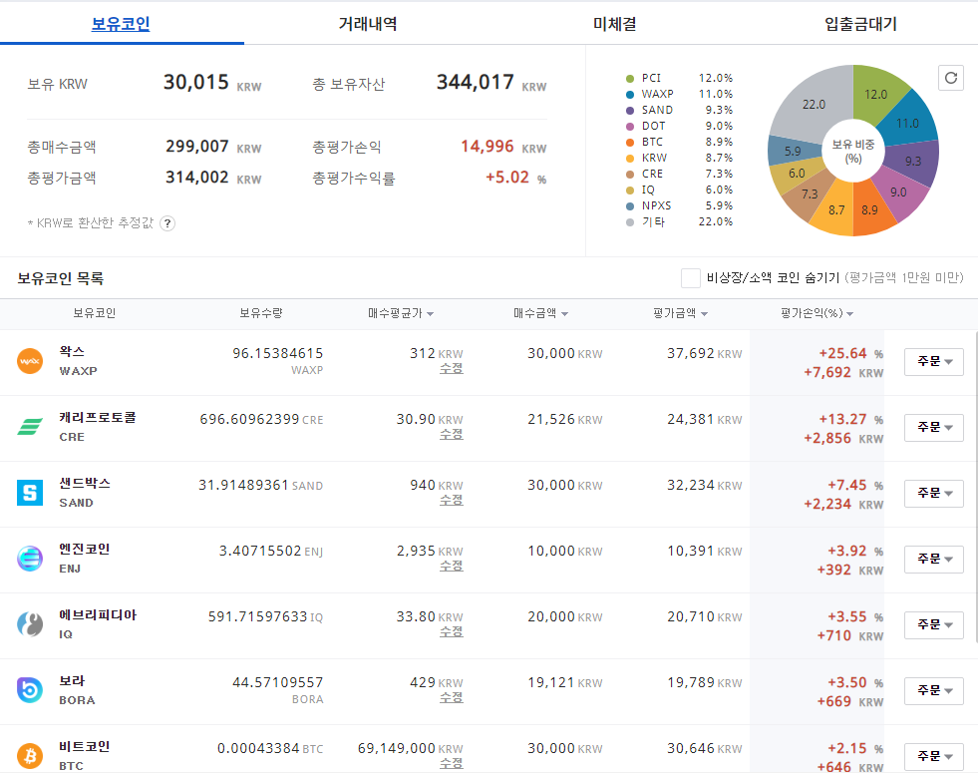
Task: Click the 총평가손익 value 14,996
Action: [488, 147]
